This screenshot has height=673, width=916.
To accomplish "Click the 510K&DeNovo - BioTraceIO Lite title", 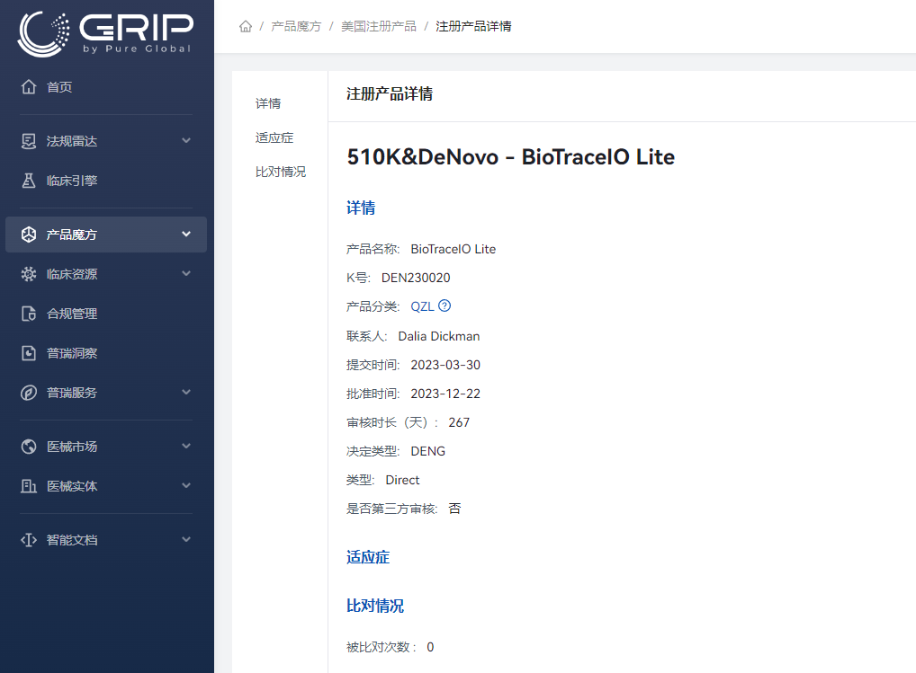I will 510,157.
